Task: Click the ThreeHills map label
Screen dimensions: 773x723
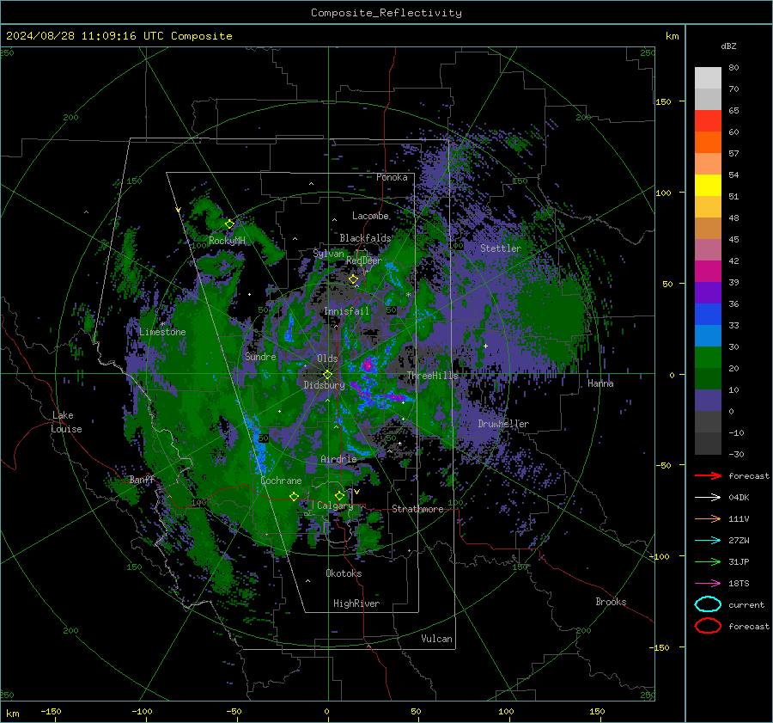Action: (x=432, y=376)
